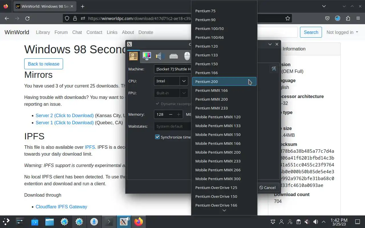Select Pentium 100/66 from CPU list
Image resolution: width=365 pixels, height=228 pixels.
[x=224, y=37]
